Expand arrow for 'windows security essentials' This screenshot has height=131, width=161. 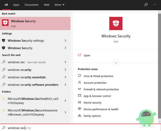click(x=65, y=77)
